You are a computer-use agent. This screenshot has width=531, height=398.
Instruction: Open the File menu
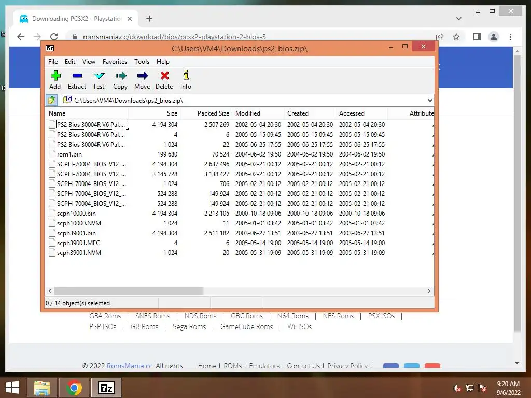pyautogui.click(x=53, y=62)
